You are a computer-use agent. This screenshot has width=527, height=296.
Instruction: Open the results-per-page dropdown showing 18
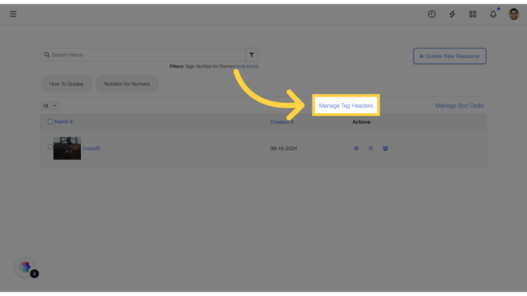pyautogui.click(x=50, y=105)
